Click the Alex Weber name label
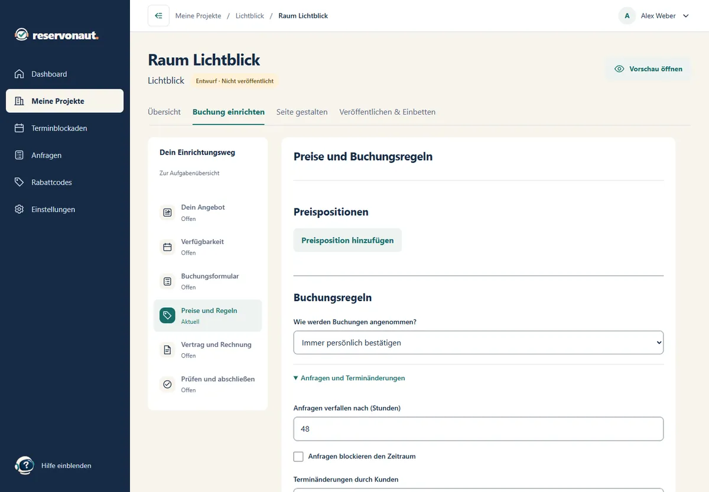 (x=658, y=16)
